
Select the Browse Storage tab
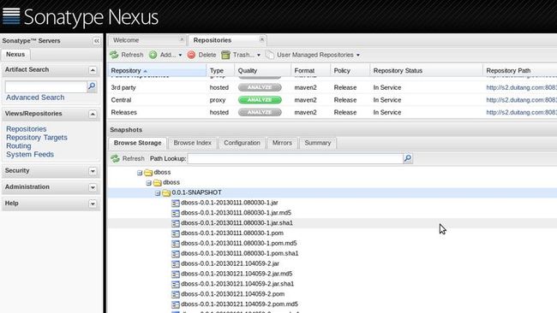137,143
